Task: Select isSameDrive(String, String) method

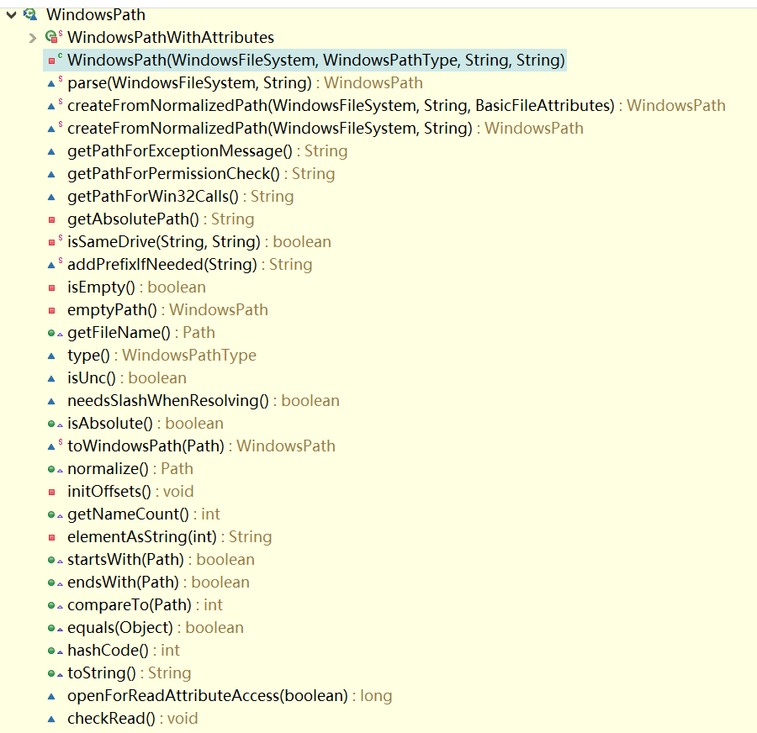Action: tap(199, 241)
